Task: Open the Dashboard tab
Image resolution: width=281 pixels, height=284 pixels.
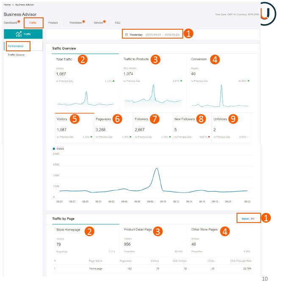Action: (10, 22)
